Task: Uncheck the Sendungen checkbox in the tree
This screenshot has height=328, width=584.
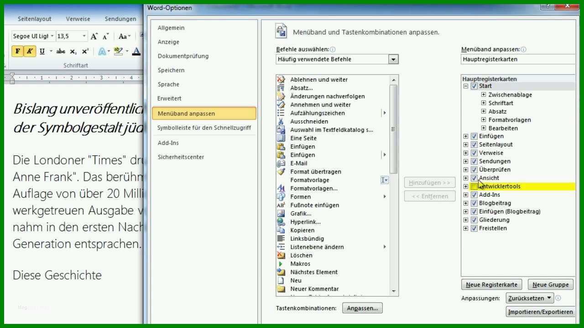Action: (474, 161)
